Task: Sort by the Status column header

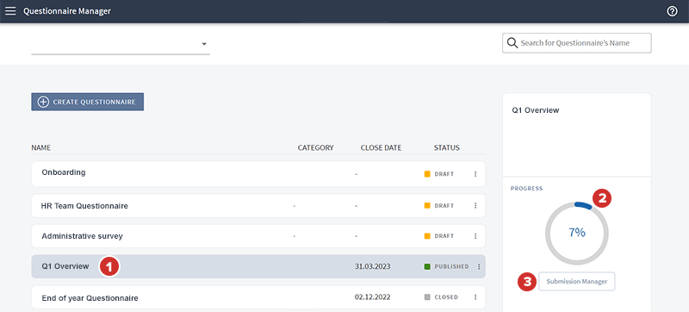Action: (446, 147)
